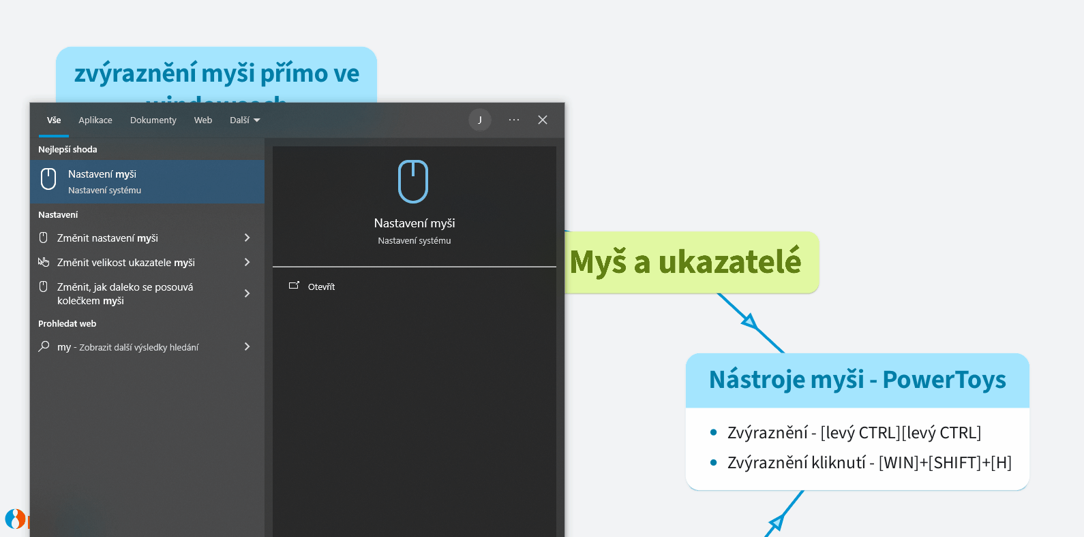
Task: Open the three-dot options menu
Action: tap(514, 120)
